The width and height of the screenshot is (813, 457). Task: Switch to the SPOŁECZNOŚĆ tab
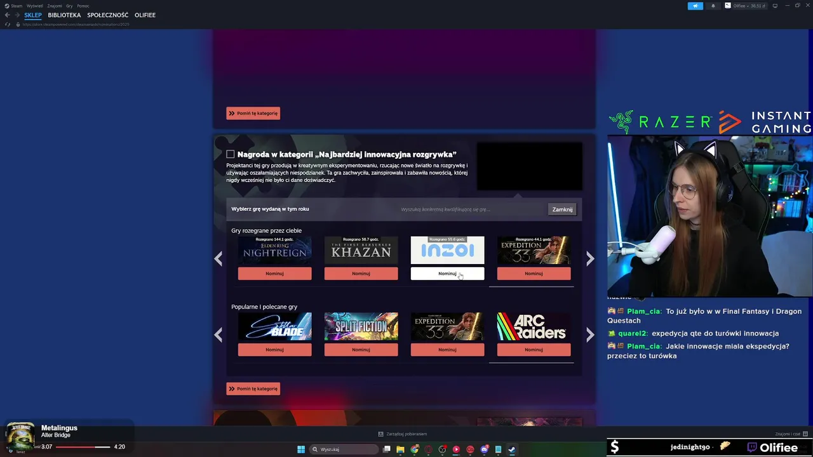(x=107, y=15)
